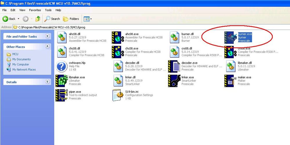Click the chc08.exe file name
The image size is (290, 145).
point(132,48)
